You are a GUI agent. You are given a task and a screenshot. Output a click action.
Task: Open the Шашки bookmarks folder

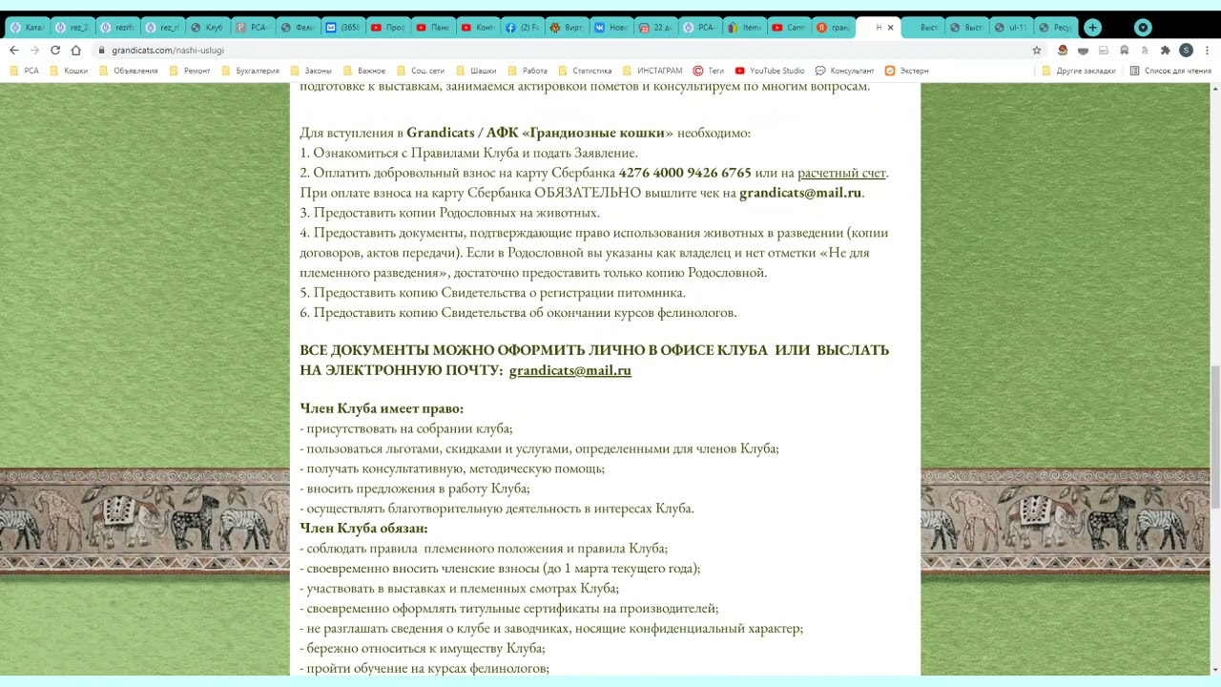pyautogui.click(x=476, y=71)
